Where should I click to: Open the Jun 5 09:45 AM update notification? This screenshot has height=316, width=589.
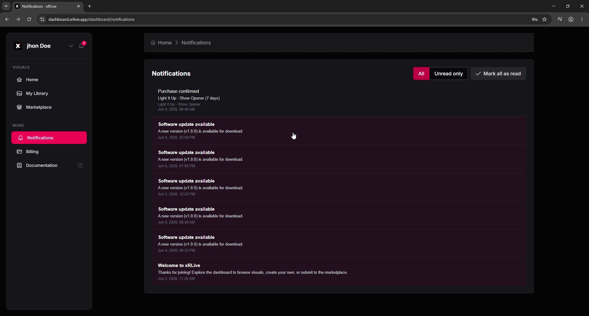pos(339,215)
